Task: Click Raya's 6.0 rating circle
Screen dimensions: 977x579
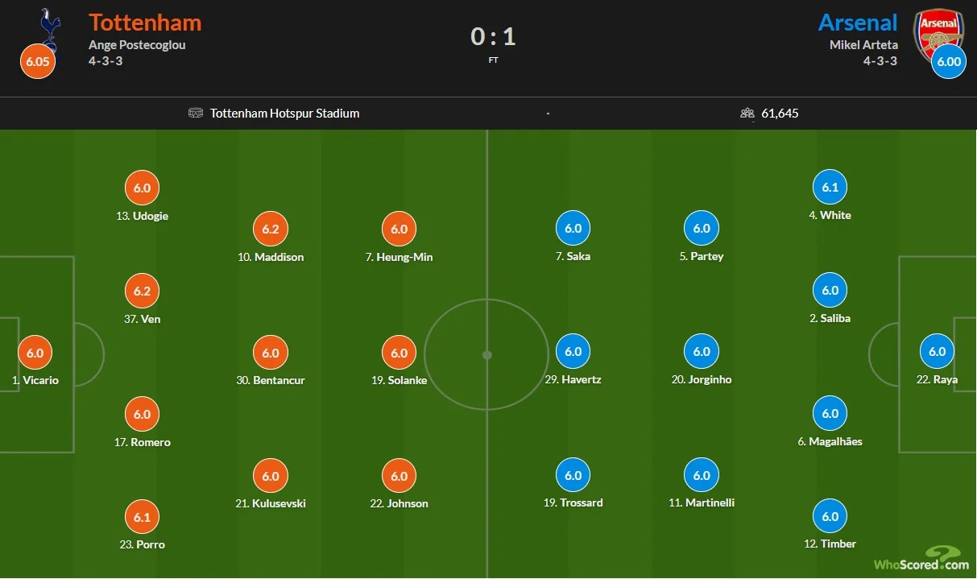Action: tap(938, 352)
